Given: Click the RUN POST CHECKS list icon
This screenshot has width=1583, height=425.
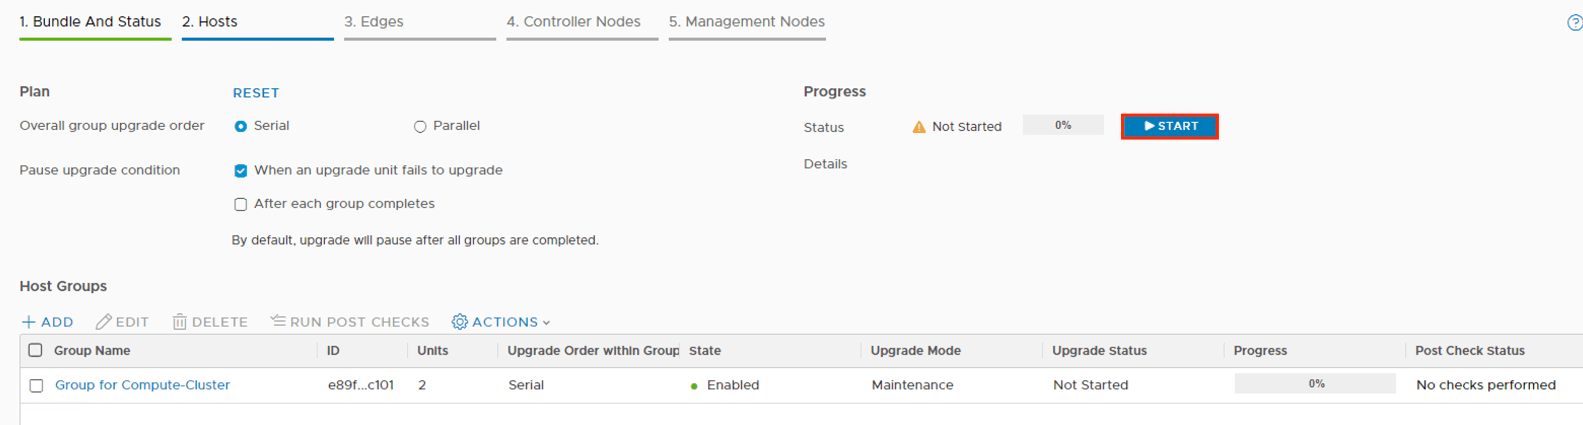Looking at the screenshot, I should click(x=279, y=321).
